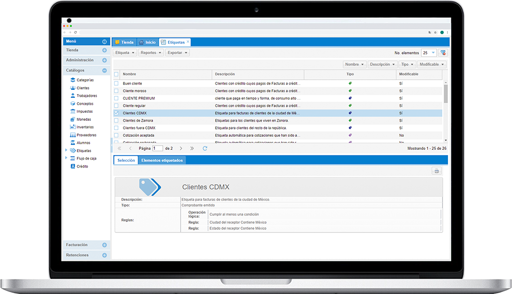Uncheck the Clientes CDMX row checkbox
512x294 pixels.
click(x=117, y=113)
